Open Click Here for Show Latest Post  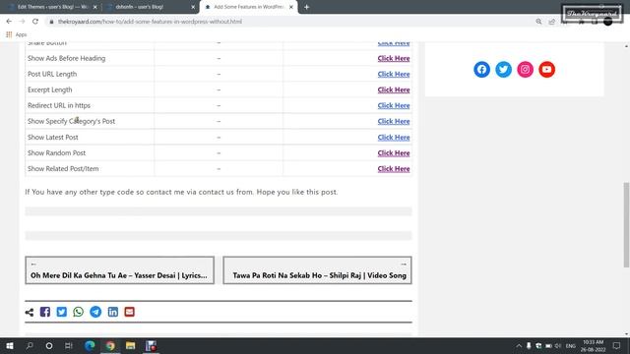(x=394, y=138)
